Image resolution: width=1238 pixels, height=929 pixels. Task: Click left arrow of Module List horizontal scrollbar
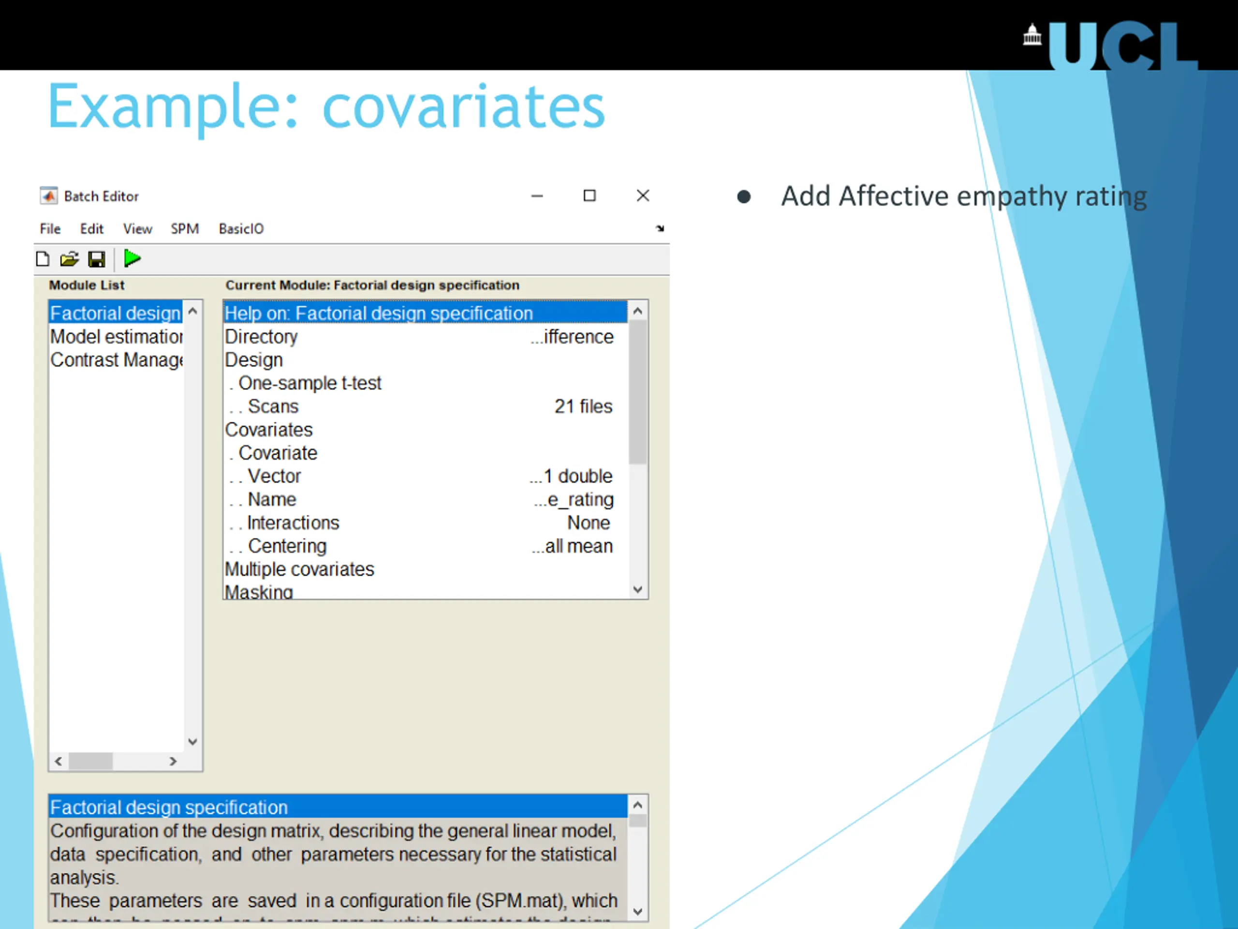click(58, 762)
